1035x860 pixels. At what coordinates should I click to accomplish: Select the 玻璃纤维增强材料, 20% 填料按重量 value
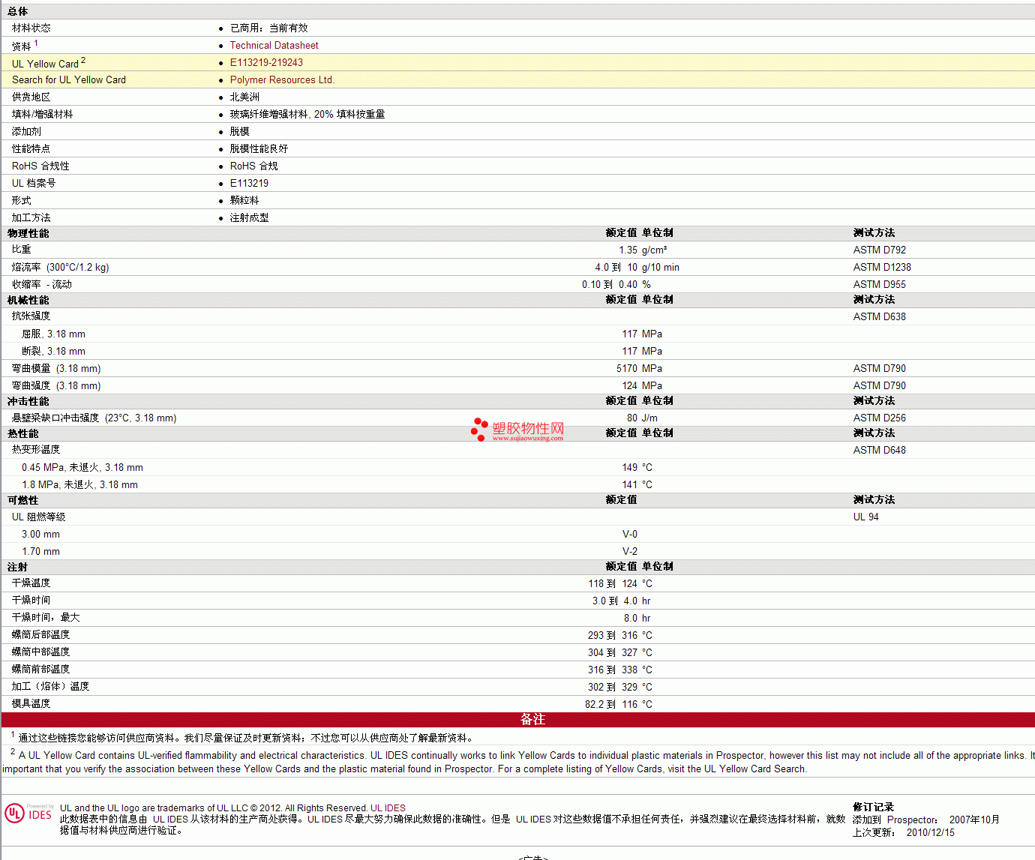point(307,115)
